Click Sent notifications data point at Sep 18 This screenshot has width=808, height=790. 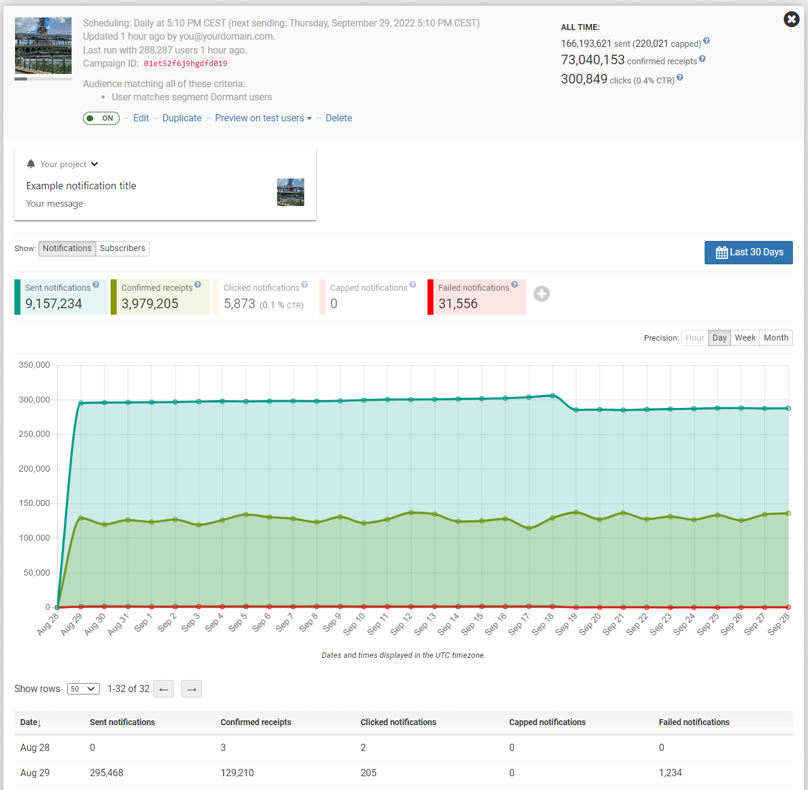[552, 395]
